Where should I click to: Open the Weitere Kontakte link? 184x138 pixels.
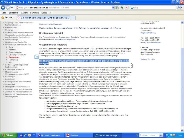click(148, 59)
